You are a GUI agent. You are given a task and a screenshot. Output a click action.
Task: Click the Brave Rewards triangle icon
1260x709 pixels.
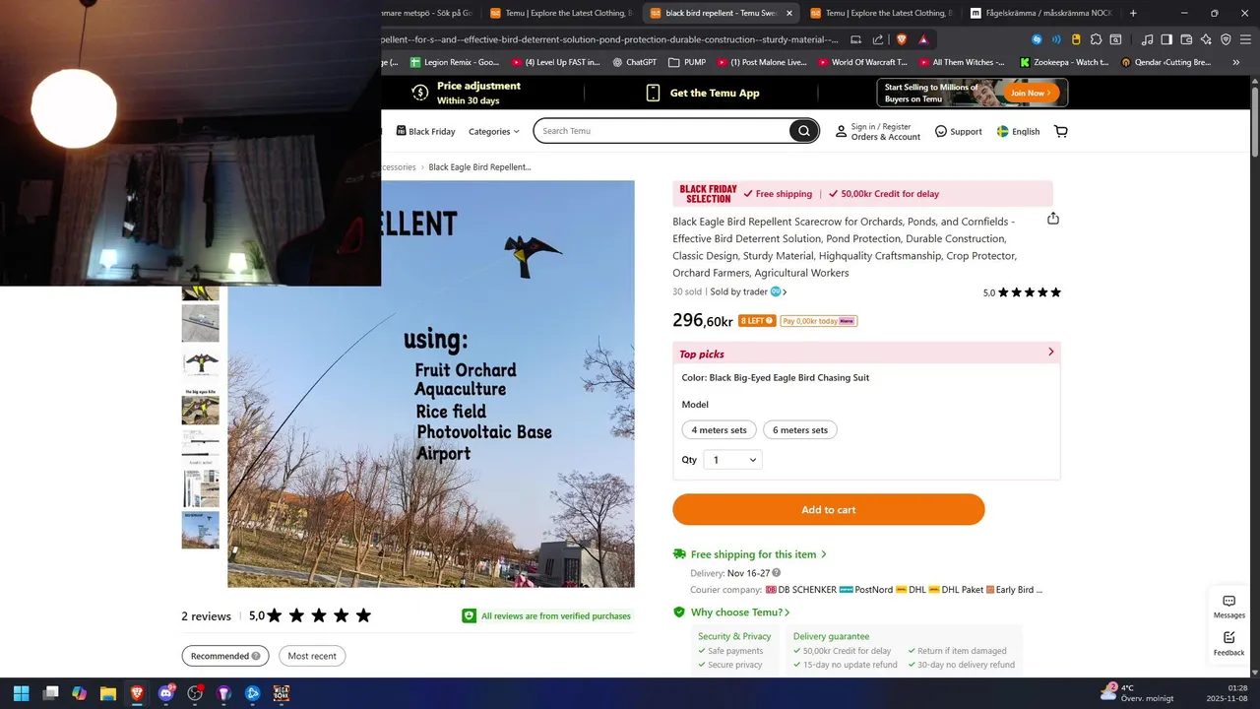coord(923,39)
